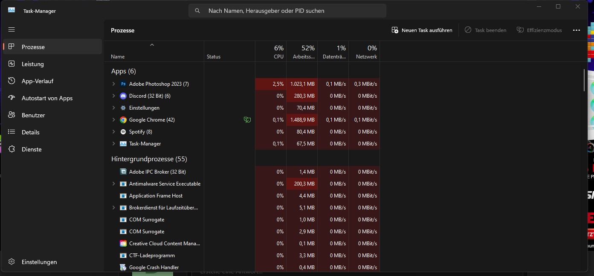
Task: Open App-Verlauf in the sidebar
Action: click(x=52, y=81)
